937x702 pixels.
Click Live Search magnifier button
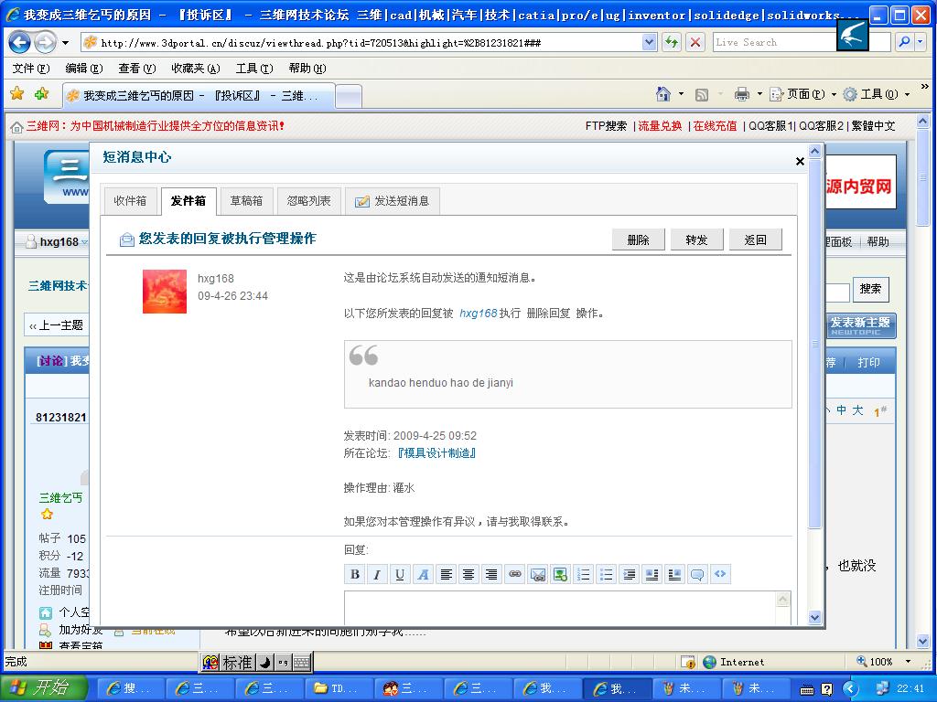(x=904, y=42)
